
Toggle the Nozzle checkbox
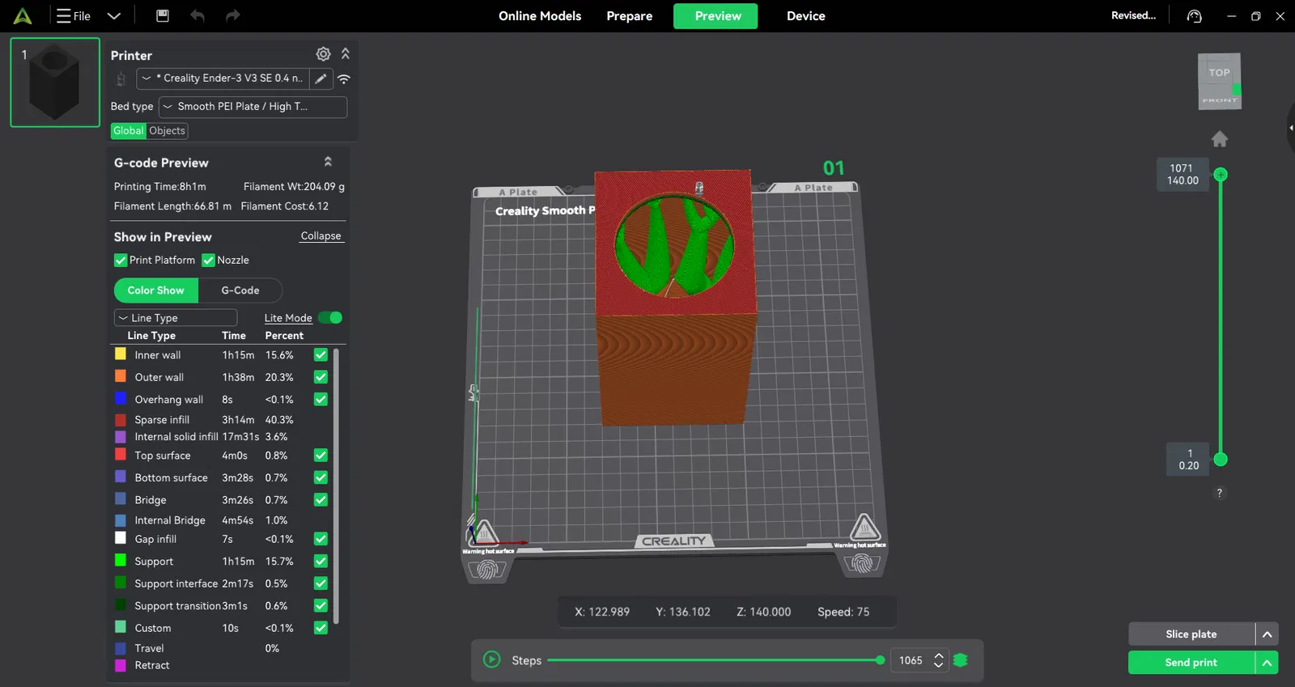[x=208, y=260]
